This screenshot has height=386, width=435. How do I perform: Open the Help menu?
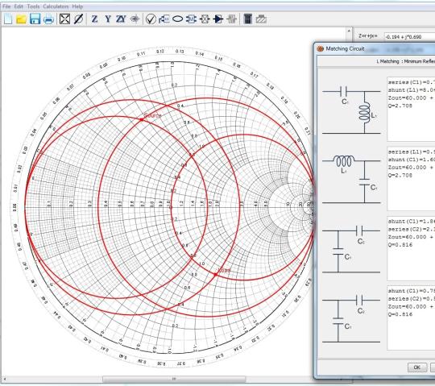click(x=77, y=6)
